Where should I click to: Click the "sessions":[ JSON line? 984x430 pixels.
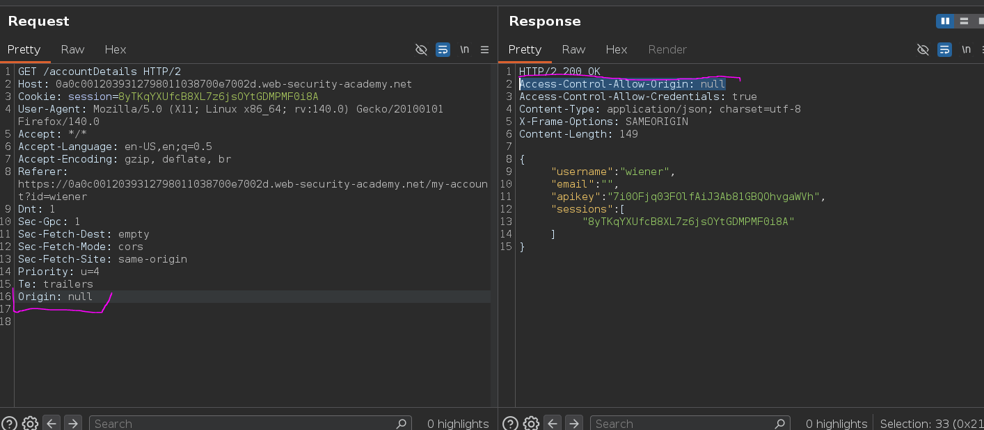[x=588, y=209]
